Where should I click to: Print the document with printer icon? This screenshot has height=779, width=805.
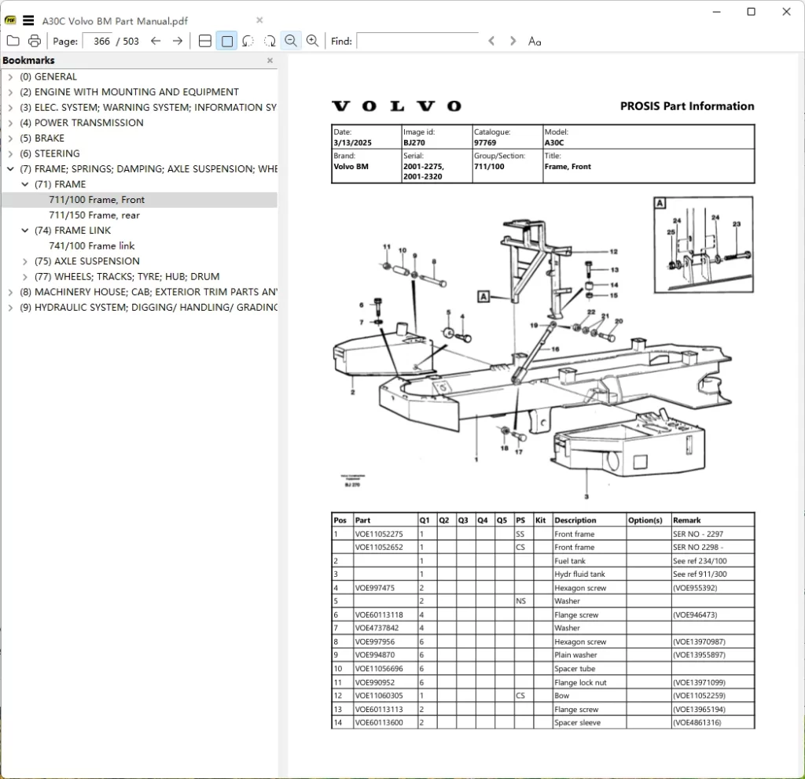coord(35,41)
